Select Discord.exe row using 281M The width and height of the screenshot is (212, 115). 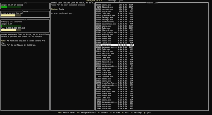click(x=114, y=7)
